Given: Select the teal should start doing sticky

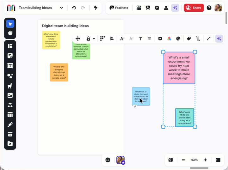Looking at the screenshot, I should pos(184,118).
